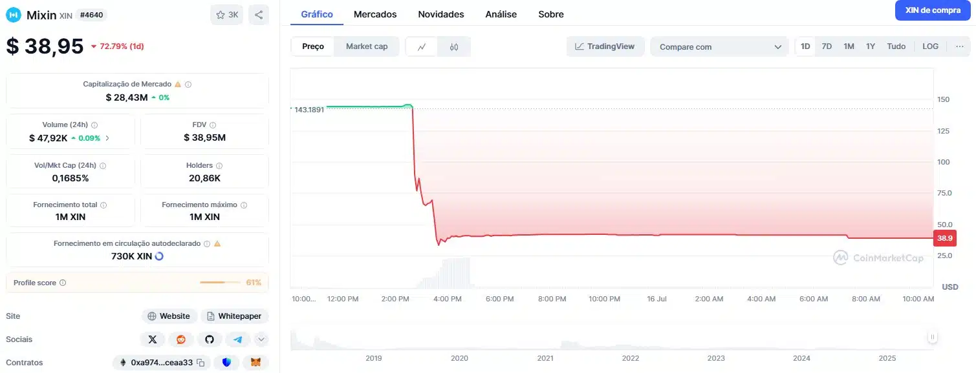976x373 pixels.
Task: Click contract address 0xa974...ceaa33
Action: click(162, 363)
